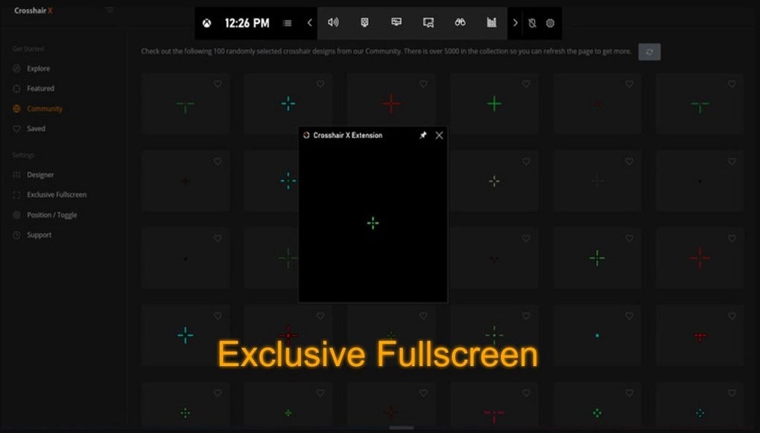Image resolution: width=760 pixels, height=433 pixels.
Task: Toggle mouse click-through icon in Game Bar
Action: [532, 23]
